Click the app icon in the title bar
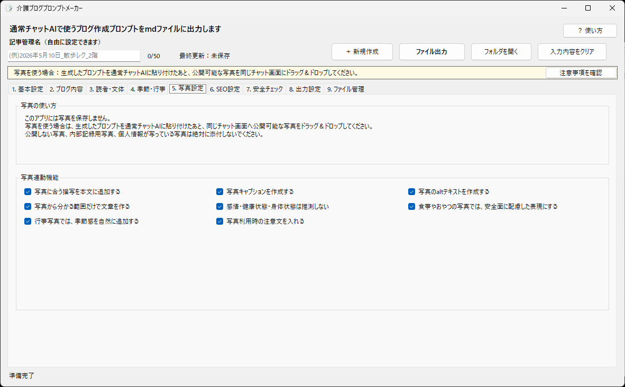 9,8
